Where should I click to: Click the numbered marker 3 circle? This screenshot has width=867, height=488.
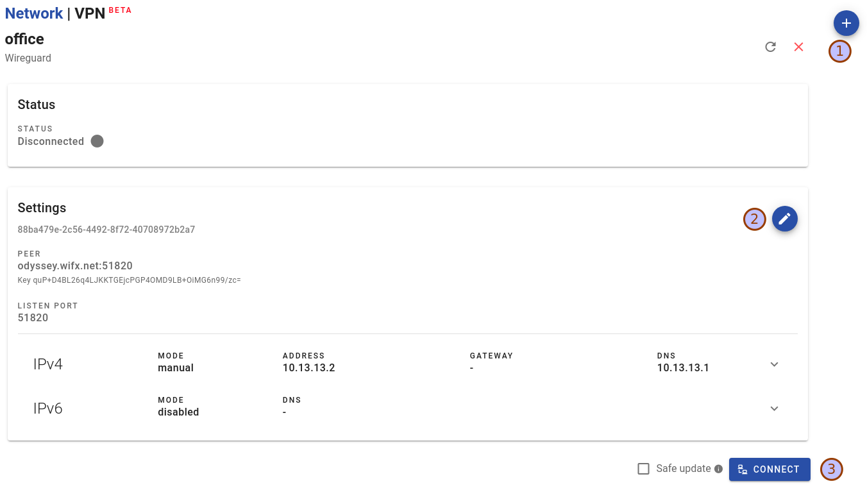tap(831, 469)
